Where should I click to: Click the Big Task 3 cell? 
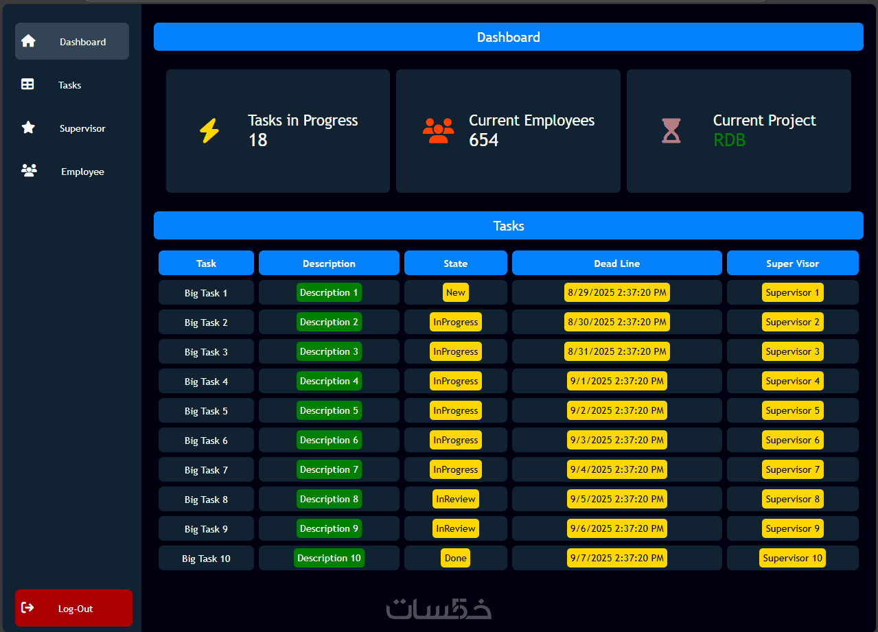point(206,351)
